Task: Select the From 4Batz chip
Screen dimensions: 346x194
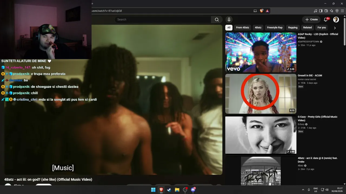Action: [242, 27]
